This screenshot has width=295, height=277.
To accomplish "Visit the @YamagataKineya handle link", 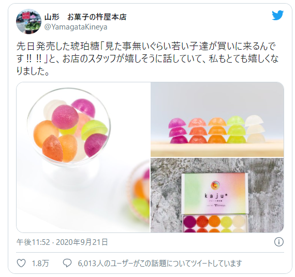I will tap(76, 27).
